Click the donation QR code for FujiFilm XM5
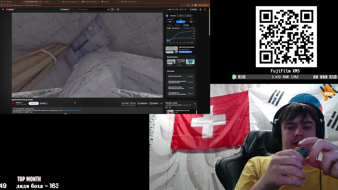The height and width of the screenshot is (190, 338). (286, 37)
